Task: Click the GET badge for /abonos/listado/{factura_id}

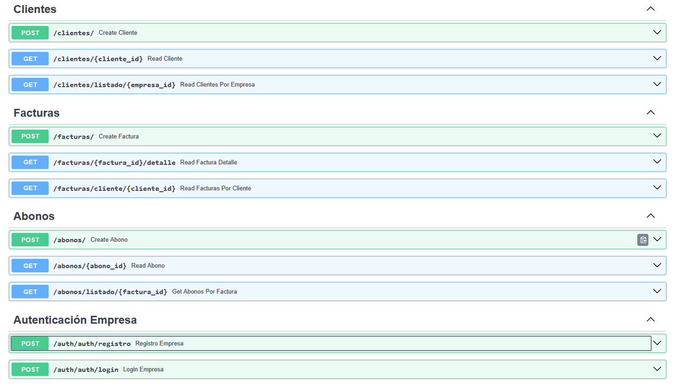Action: coord(30,291)
